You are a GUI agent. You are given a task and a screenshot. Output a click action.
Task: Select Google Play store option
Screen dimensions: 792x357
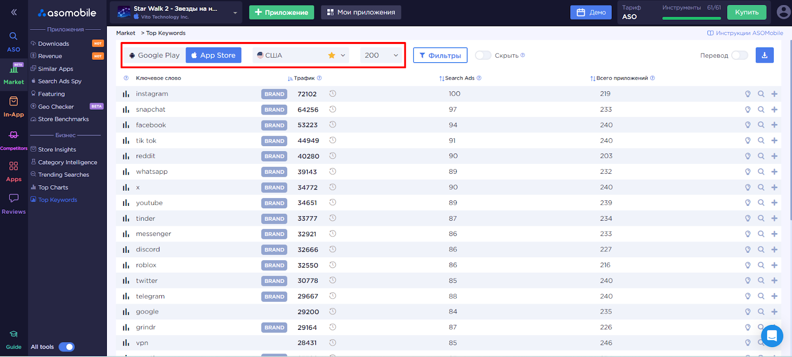click(x=154, y=55)
